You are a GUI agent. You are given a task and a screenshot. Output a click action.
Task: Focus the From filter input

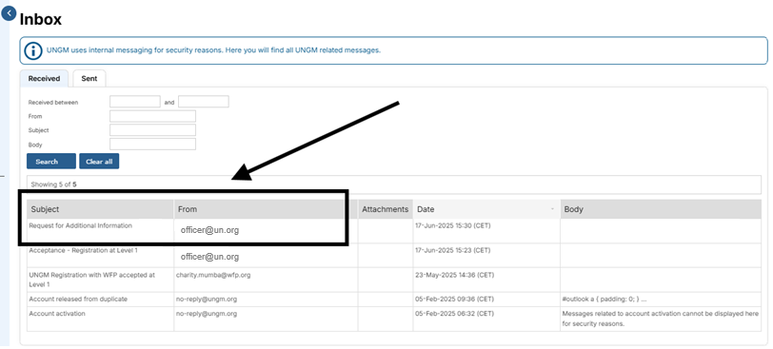click(153, 116)
